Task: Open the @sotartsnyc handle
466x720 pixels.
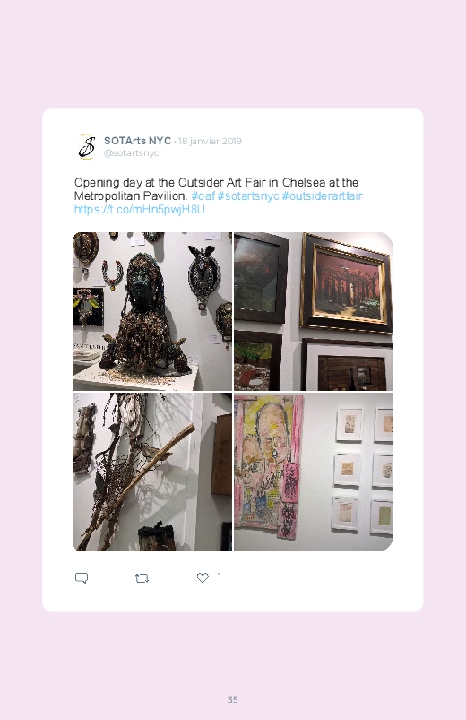Action: pos(132,153)
